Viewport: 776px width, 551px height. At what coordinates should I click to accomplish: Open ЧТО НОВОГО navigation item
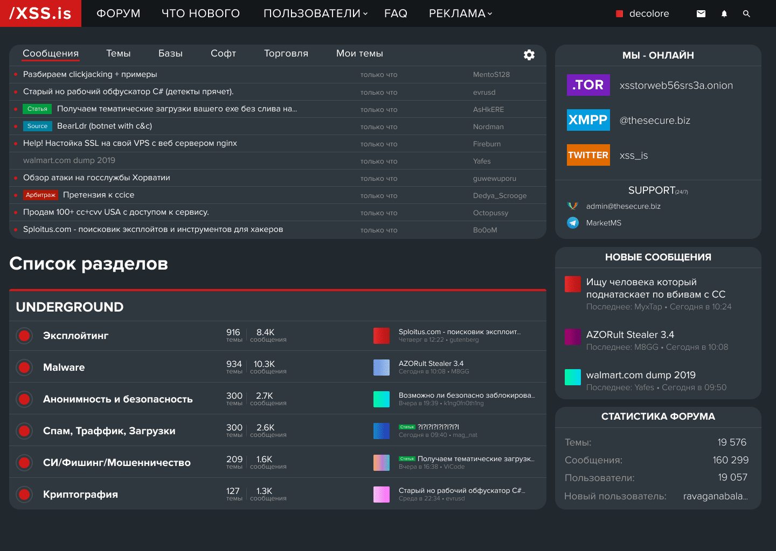[x=201, y=13]
